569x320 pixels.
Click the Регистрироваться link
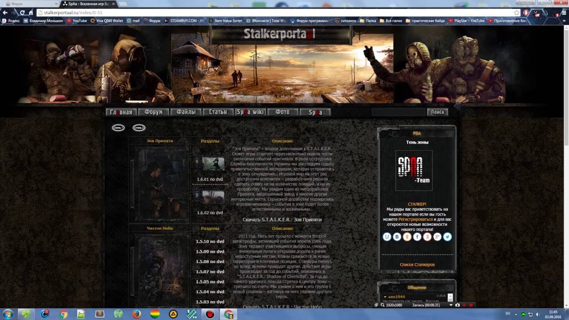(x=415, y=220)
